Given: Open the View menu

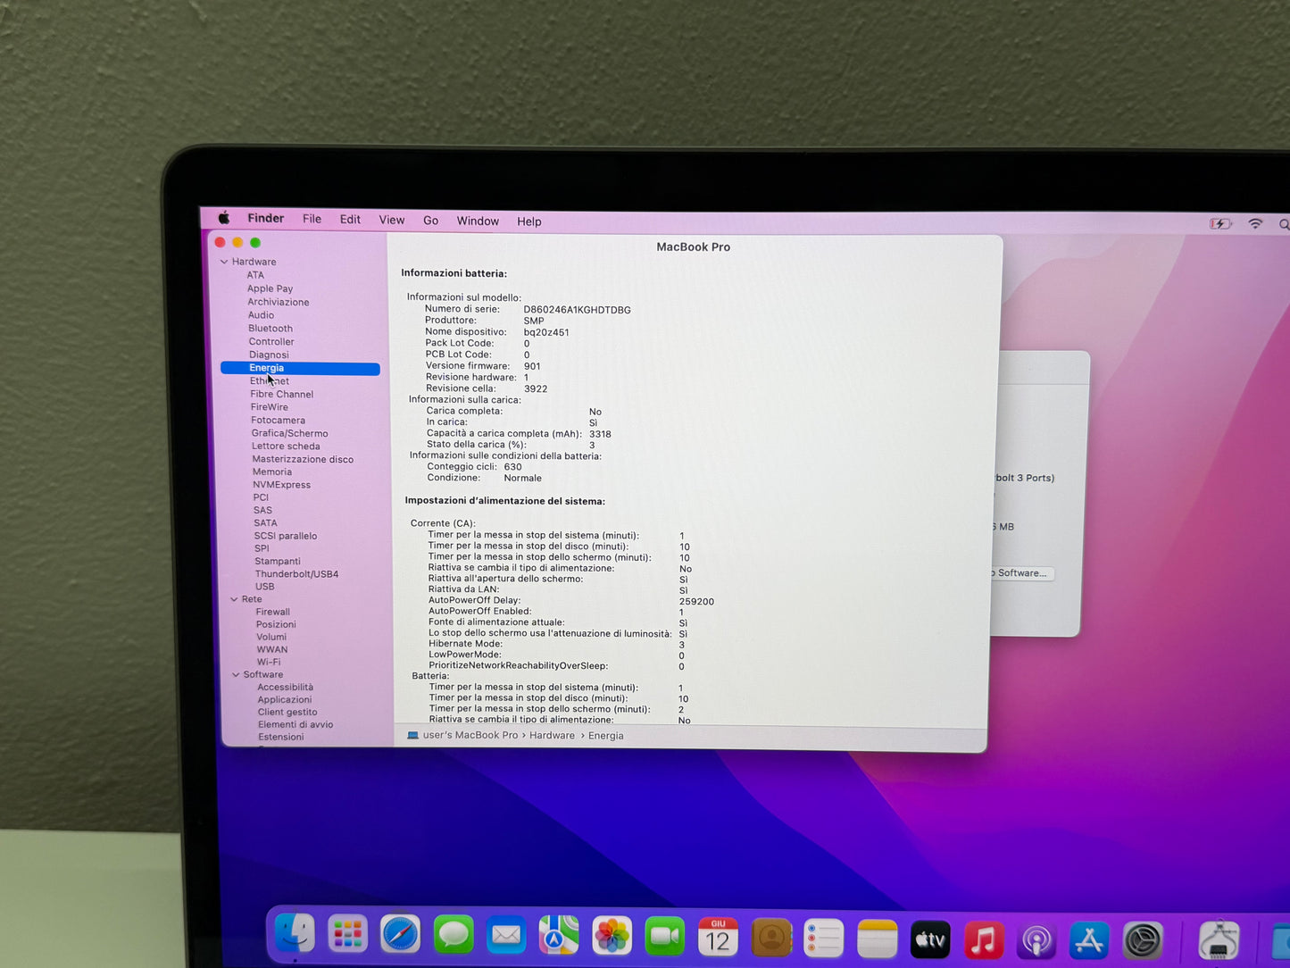Looking at the screenshot, I should point(391,220).
